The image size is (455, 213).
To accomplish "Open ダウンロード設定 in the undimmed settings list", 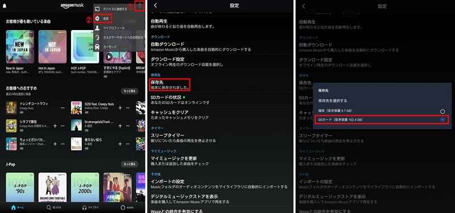I will click(220, 62).
